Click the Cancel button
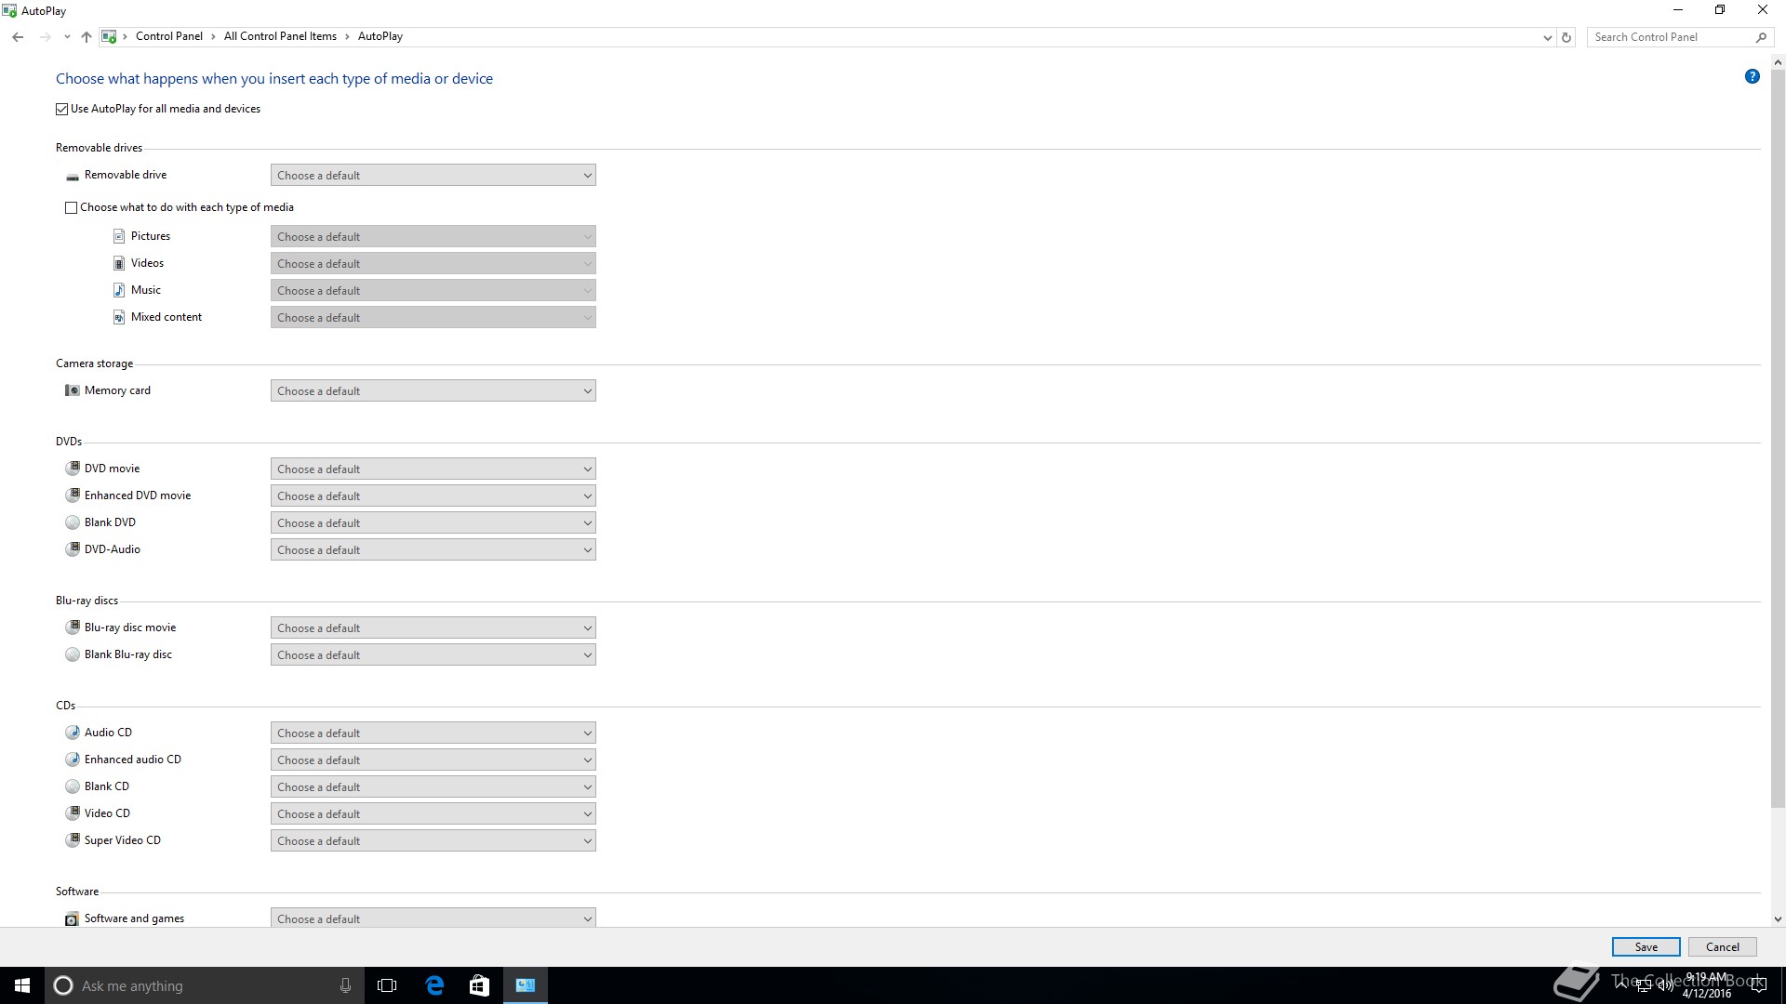Screen dimensions: 1786x1004 (x=1722, y=947)
